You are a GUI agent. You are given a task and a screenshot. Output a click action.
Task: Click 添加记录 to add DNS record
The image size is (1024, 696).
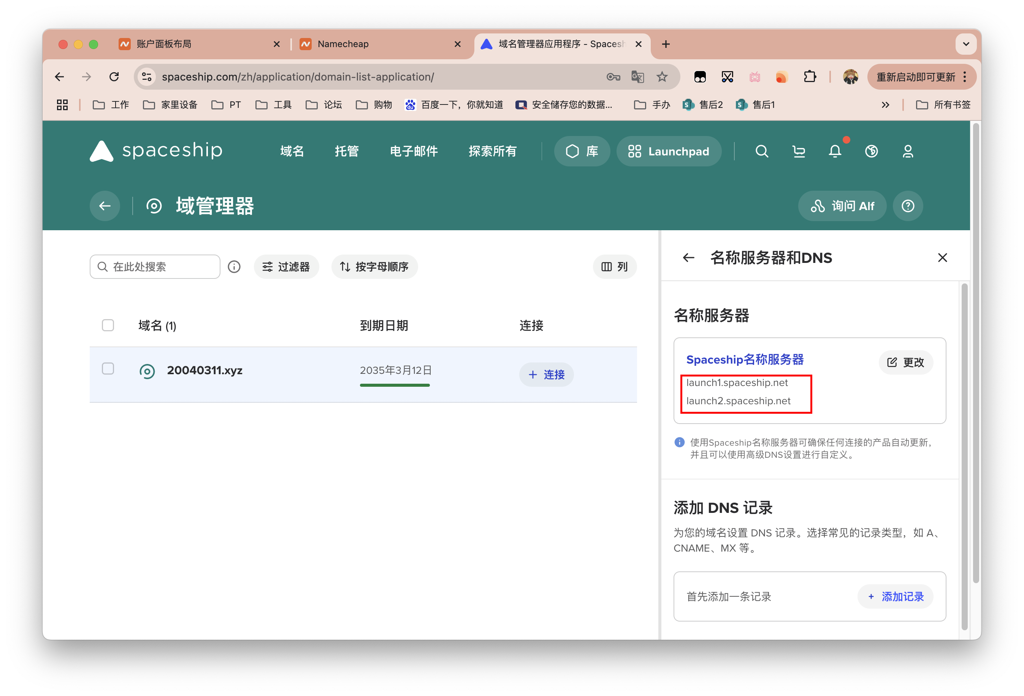pyautogui.click(x=896, y=596)
